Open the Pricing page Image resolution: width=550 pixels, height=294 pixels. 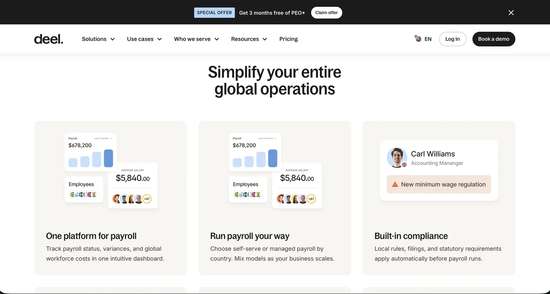tap(288, 39)
